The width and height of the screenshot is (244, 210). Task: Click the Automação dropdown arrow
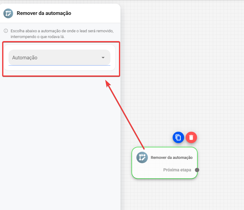pyautogui.click(x=103, y=58)
